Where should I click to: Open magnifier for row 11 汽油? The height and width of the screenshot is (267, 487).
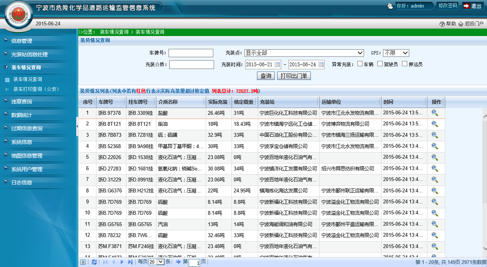tap(435, 224)
